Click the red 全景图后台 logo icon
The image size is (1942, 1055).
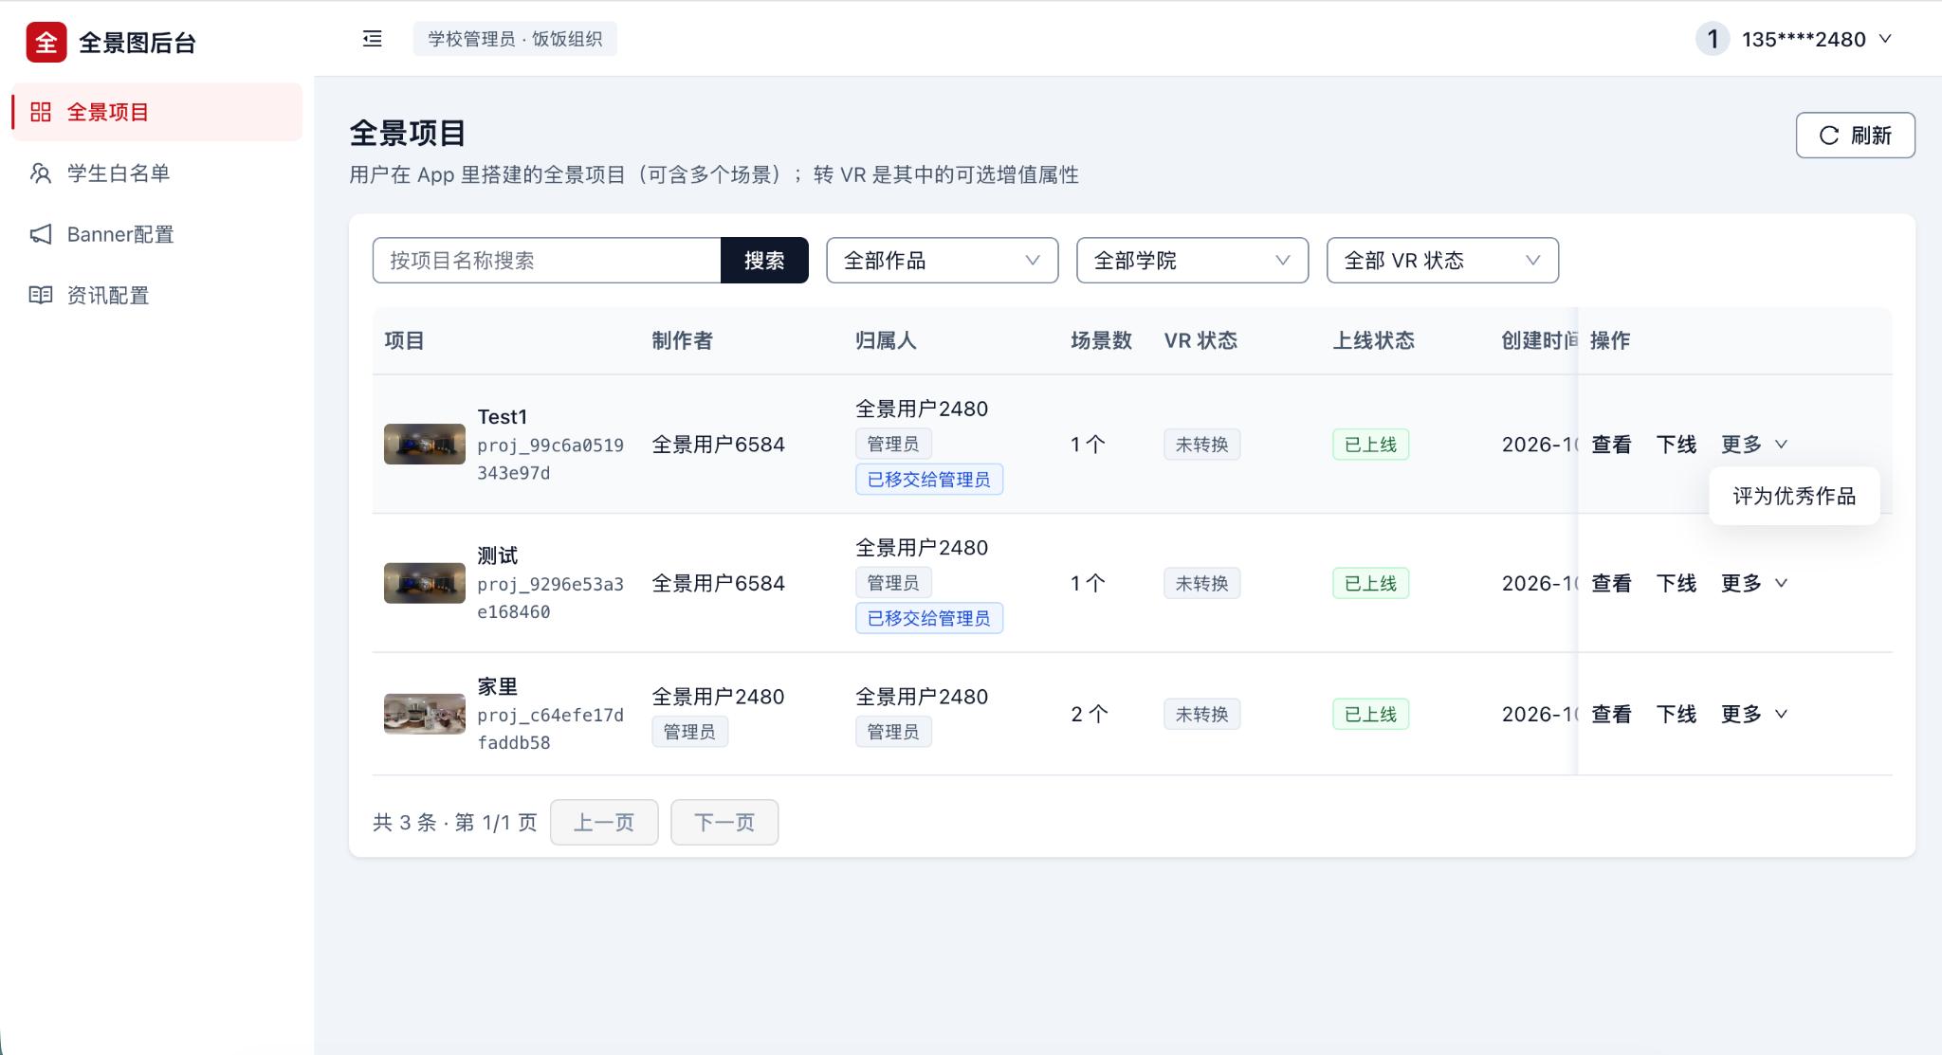46,42
